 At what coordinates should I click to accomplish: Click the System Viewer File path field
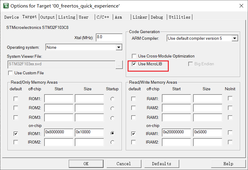[x=61, y=64]
